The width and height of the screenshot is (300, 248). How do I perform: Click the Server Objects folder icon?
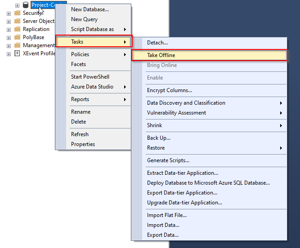(x=17, y=21)
